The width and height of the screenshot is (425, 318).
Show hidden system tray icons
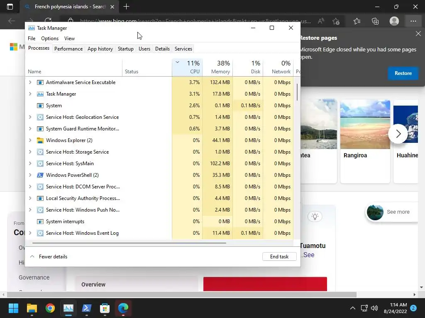click(x=353, y=308)
